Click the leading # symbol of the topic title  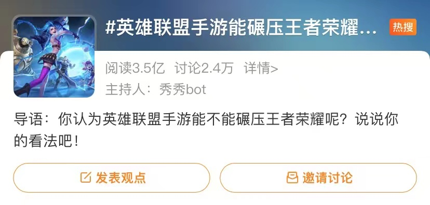[110, 29]
